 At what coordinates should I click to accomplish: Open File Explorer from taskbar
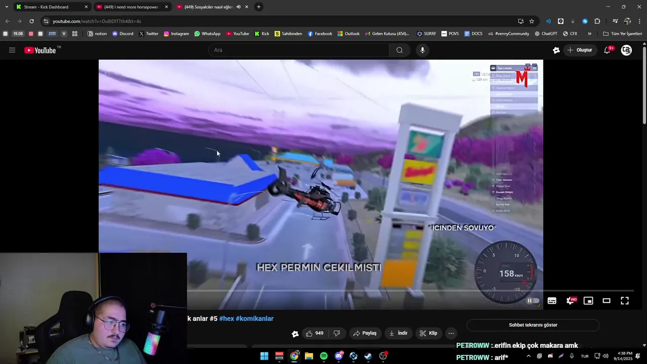click(309, 356)
